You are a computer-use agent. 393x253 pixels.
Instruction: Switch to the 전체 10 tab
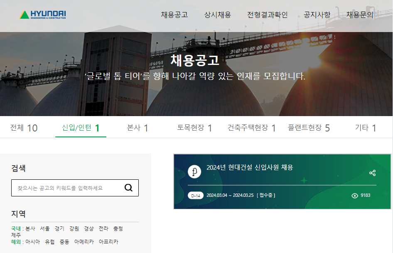coord(24,128)
